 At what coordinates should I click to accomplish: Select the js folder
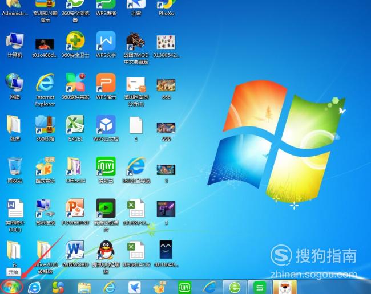(15, 254)
